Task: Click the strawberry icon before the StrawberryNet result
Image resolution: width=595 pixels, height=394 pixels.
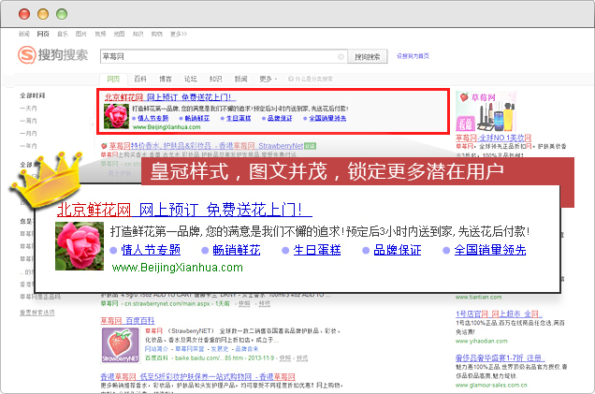Action: point(104,146)
